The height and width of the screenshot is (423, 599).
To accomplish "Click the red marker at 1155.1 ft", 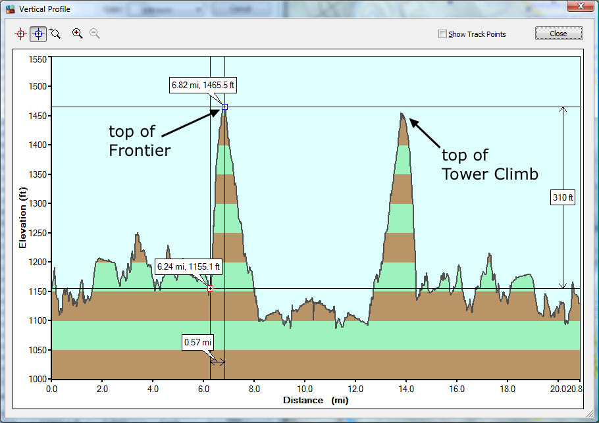I will click(x=210, y=288).
